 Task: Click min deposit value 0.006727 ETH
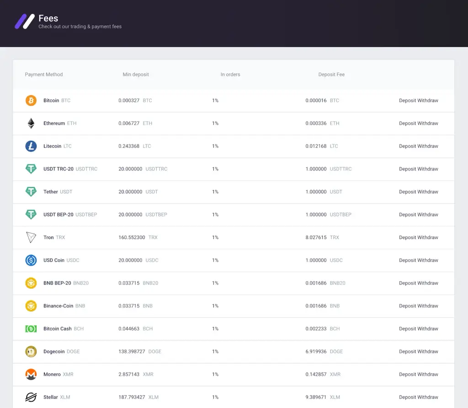pos(135,123)
